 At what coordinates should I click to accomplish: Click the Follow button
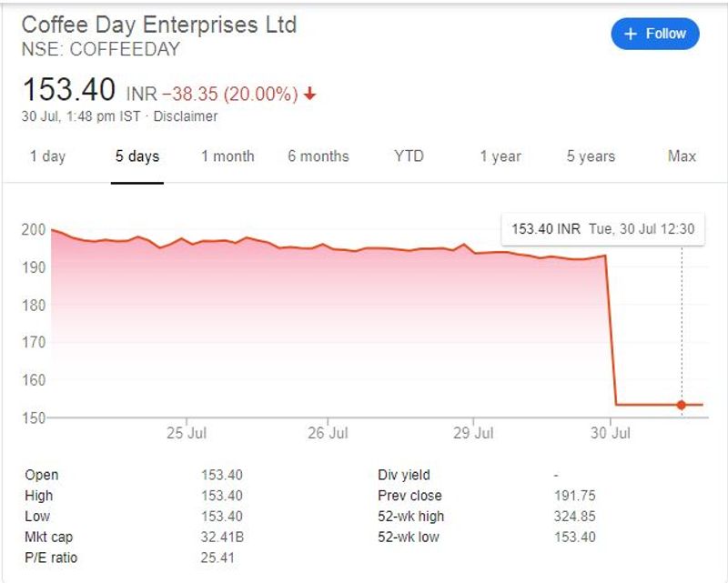(655, 34)
